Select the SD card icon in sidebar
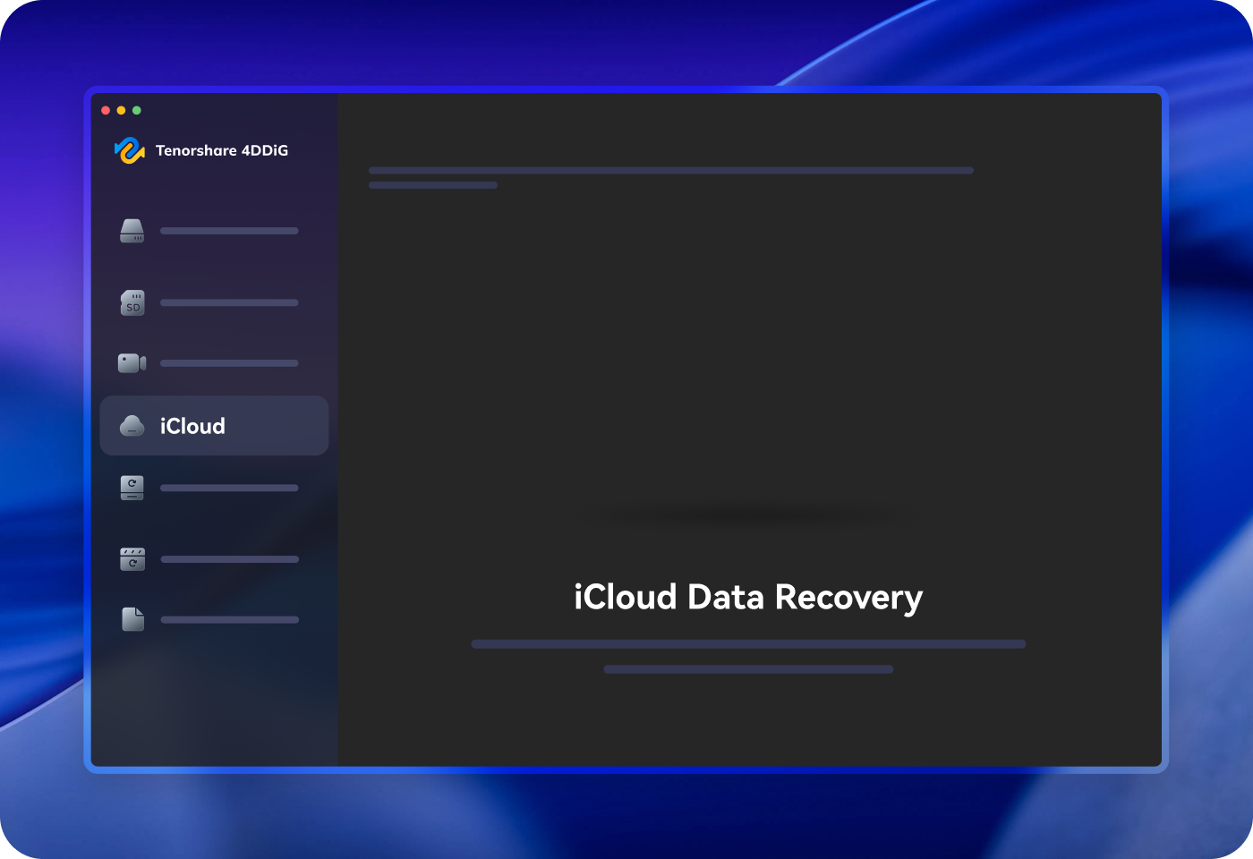1253x859 pixels. pyautogui.click(x=132, y=302)
